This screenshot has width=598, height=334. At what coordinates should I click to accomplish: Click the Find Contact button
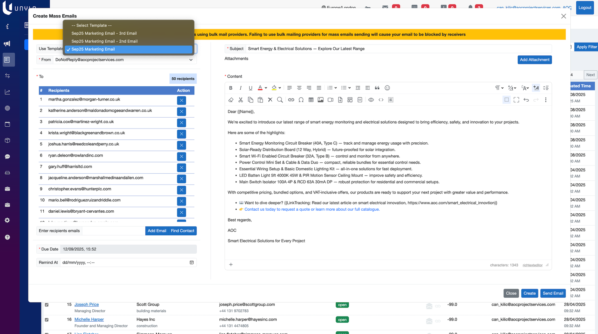click(182, 231)
